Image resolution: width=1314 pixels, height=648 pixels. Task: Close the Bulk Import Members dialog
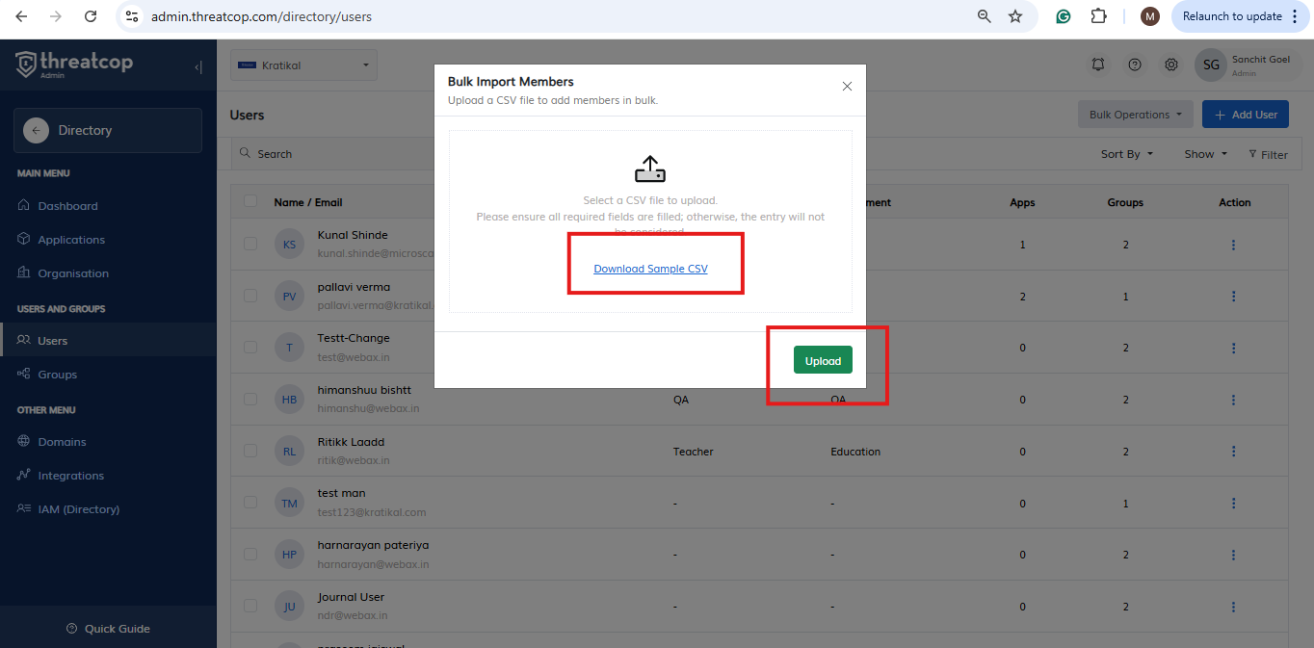click(x=847, y=87)
